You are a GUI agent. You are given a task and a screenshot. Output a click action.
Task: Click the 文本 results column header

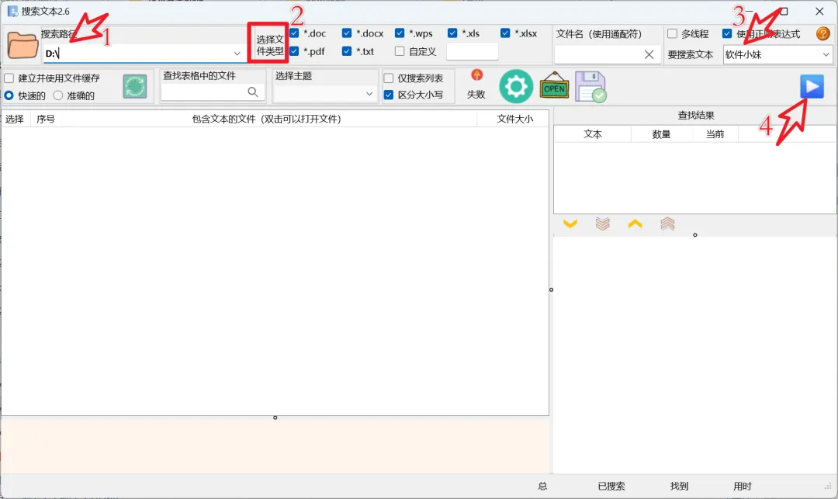(x=593, y=134)
